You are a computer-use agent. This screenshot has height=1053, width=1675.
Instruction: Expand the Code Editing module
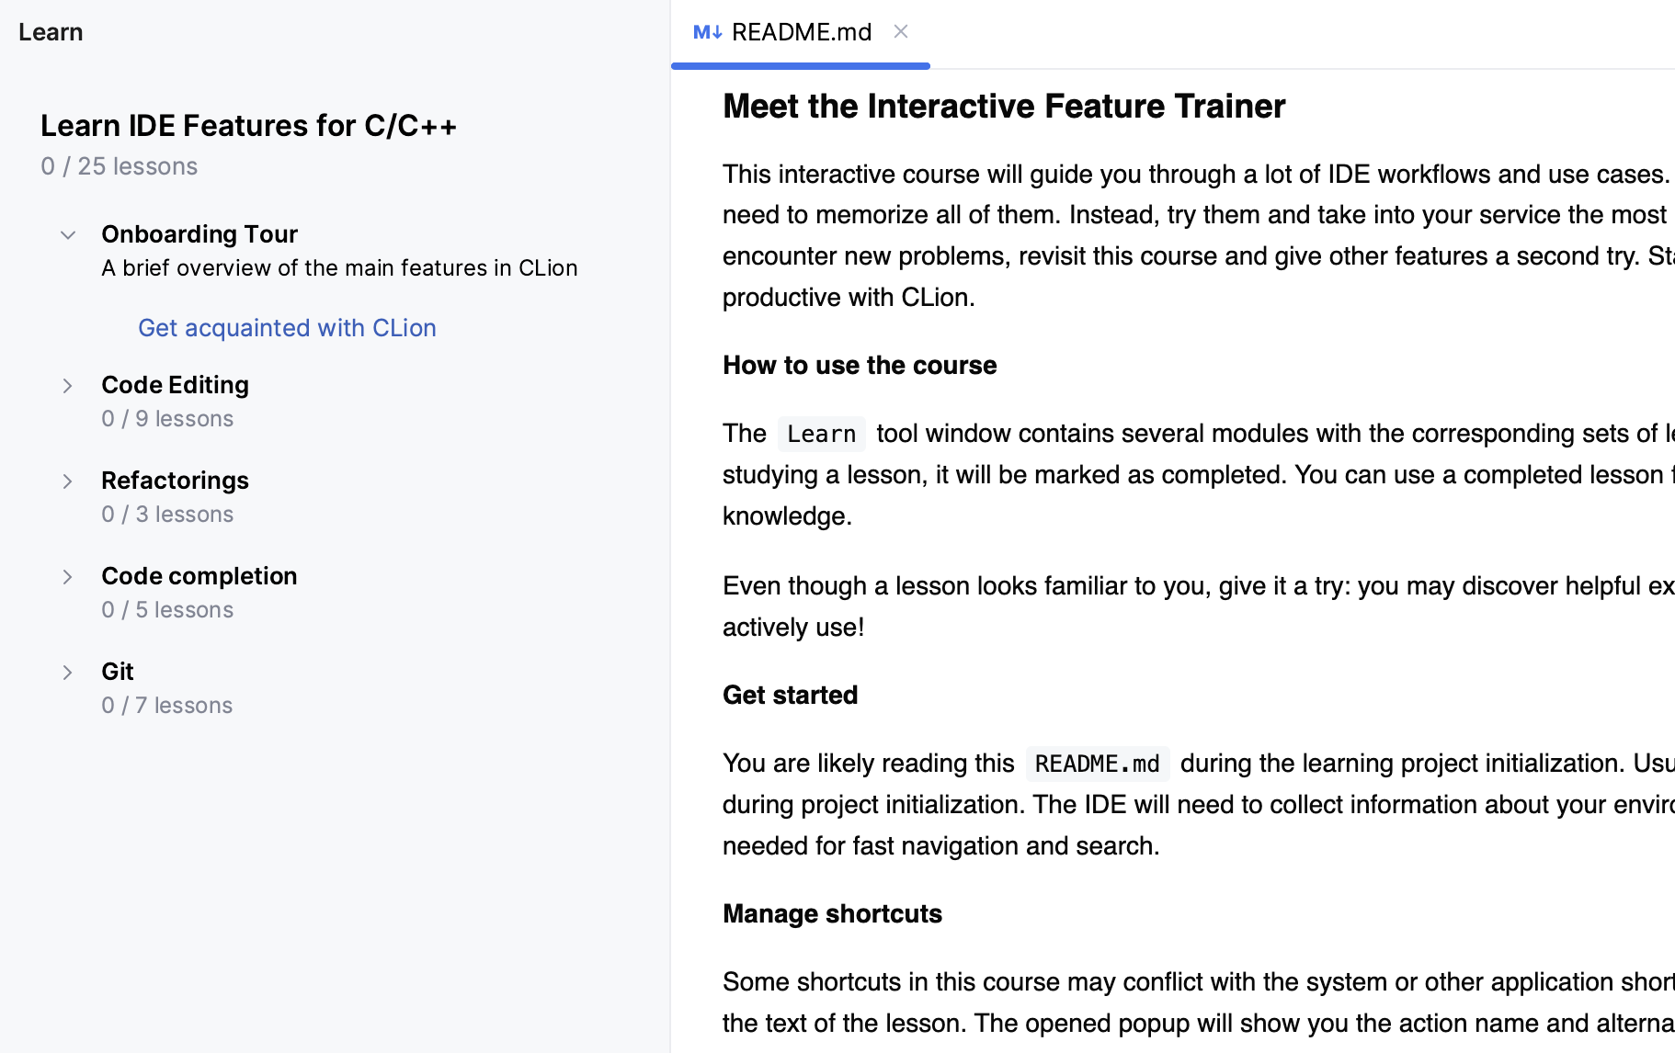[x=67, y=386]
